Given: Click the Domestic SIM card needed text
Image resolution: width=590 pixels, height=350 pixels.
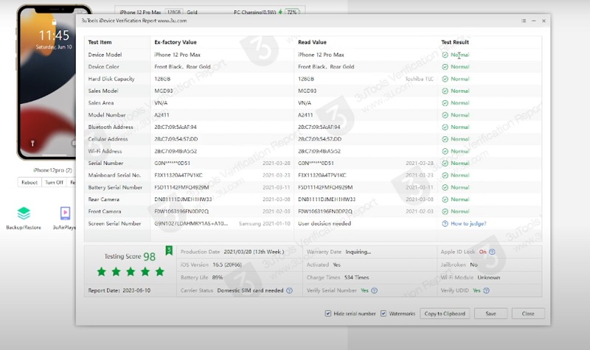Looking at the screenshot, I should [250, 290].
